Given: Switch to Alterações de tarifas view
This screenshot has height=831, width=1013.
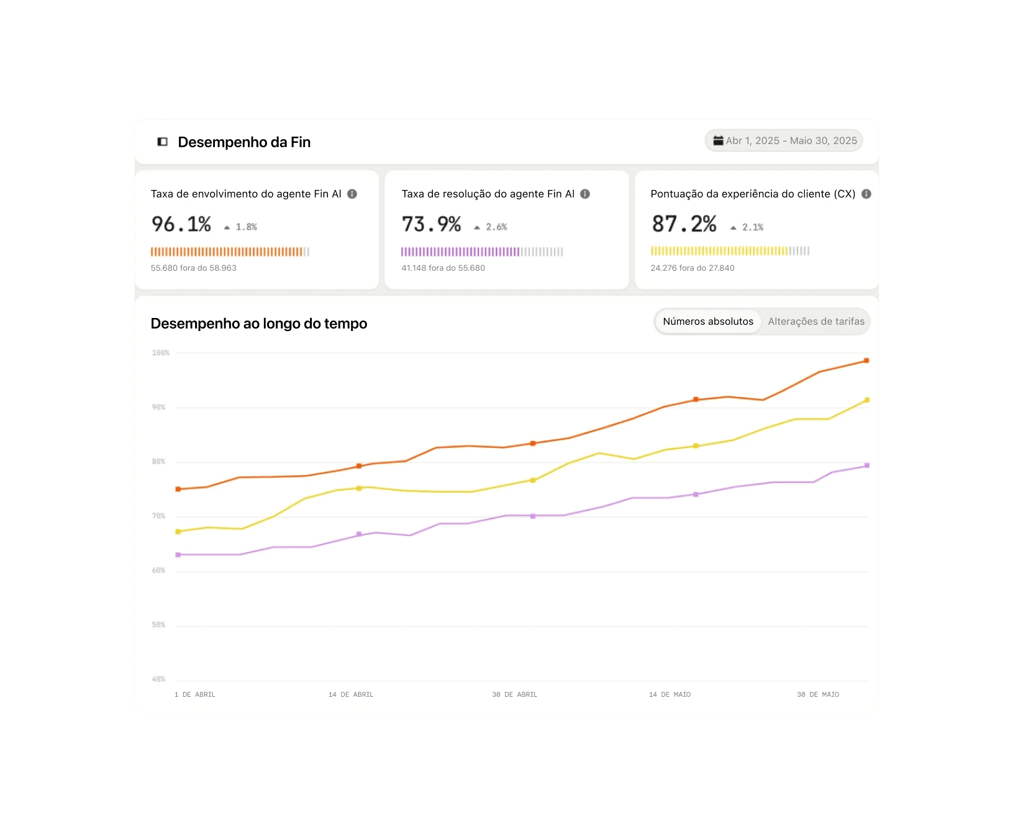Looking at the screenshot, I should coord(816,322).
